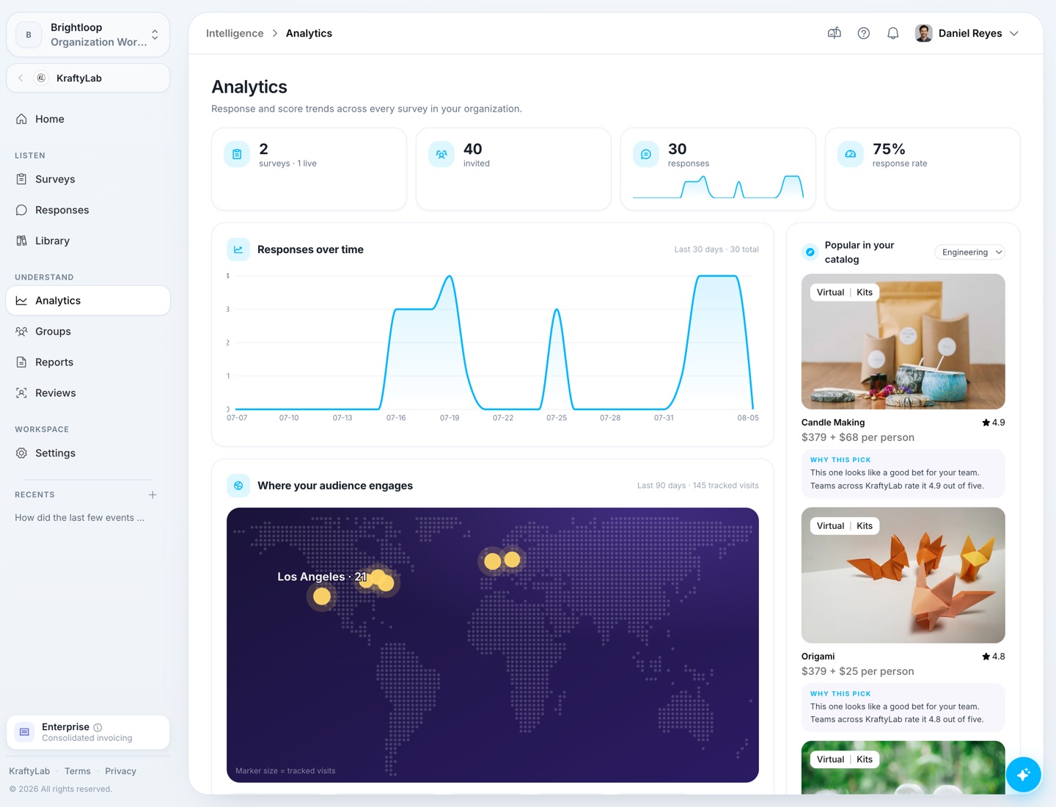Click the Virtual tag on Candle Making

tap(831, 292)
